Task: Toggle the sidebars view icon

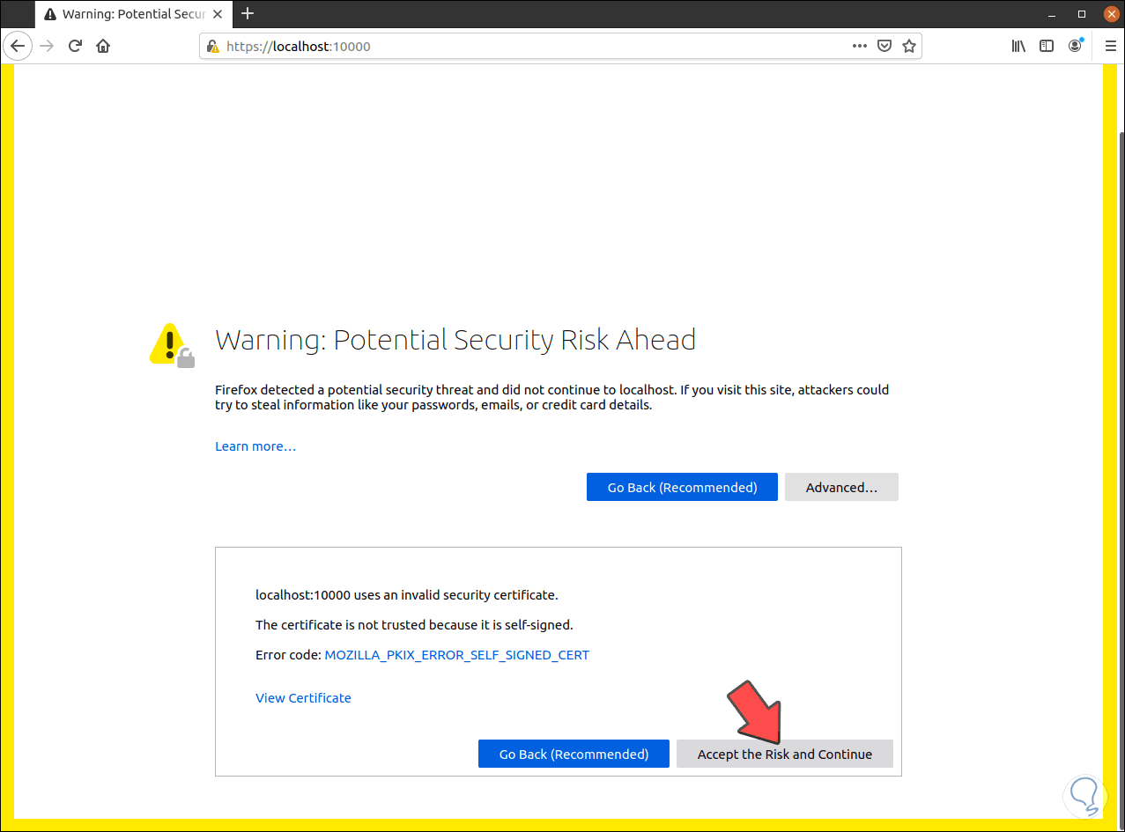Action: [x=1047, y=46]
